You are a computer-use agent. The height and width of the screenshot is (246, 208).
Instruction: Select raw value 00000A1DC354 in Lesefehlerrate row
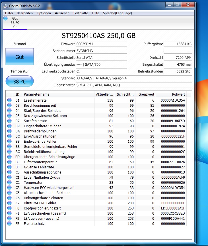click(x=173, y=100)
